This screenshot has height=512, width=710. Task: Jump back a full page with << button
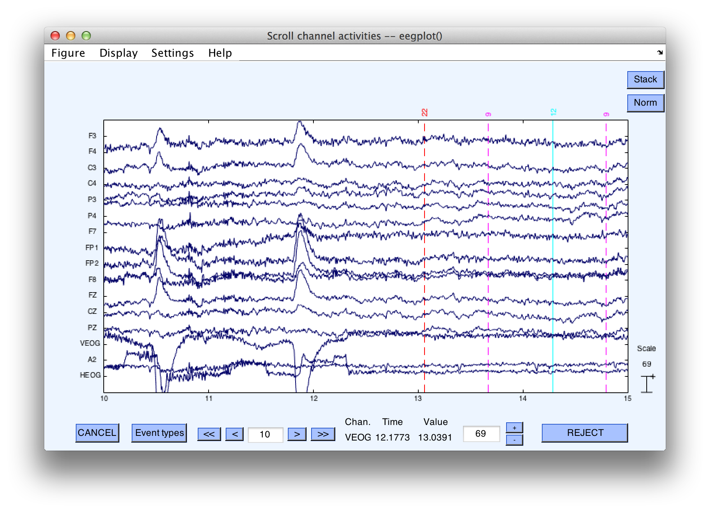pyautogui.click(x=209, y=434)
